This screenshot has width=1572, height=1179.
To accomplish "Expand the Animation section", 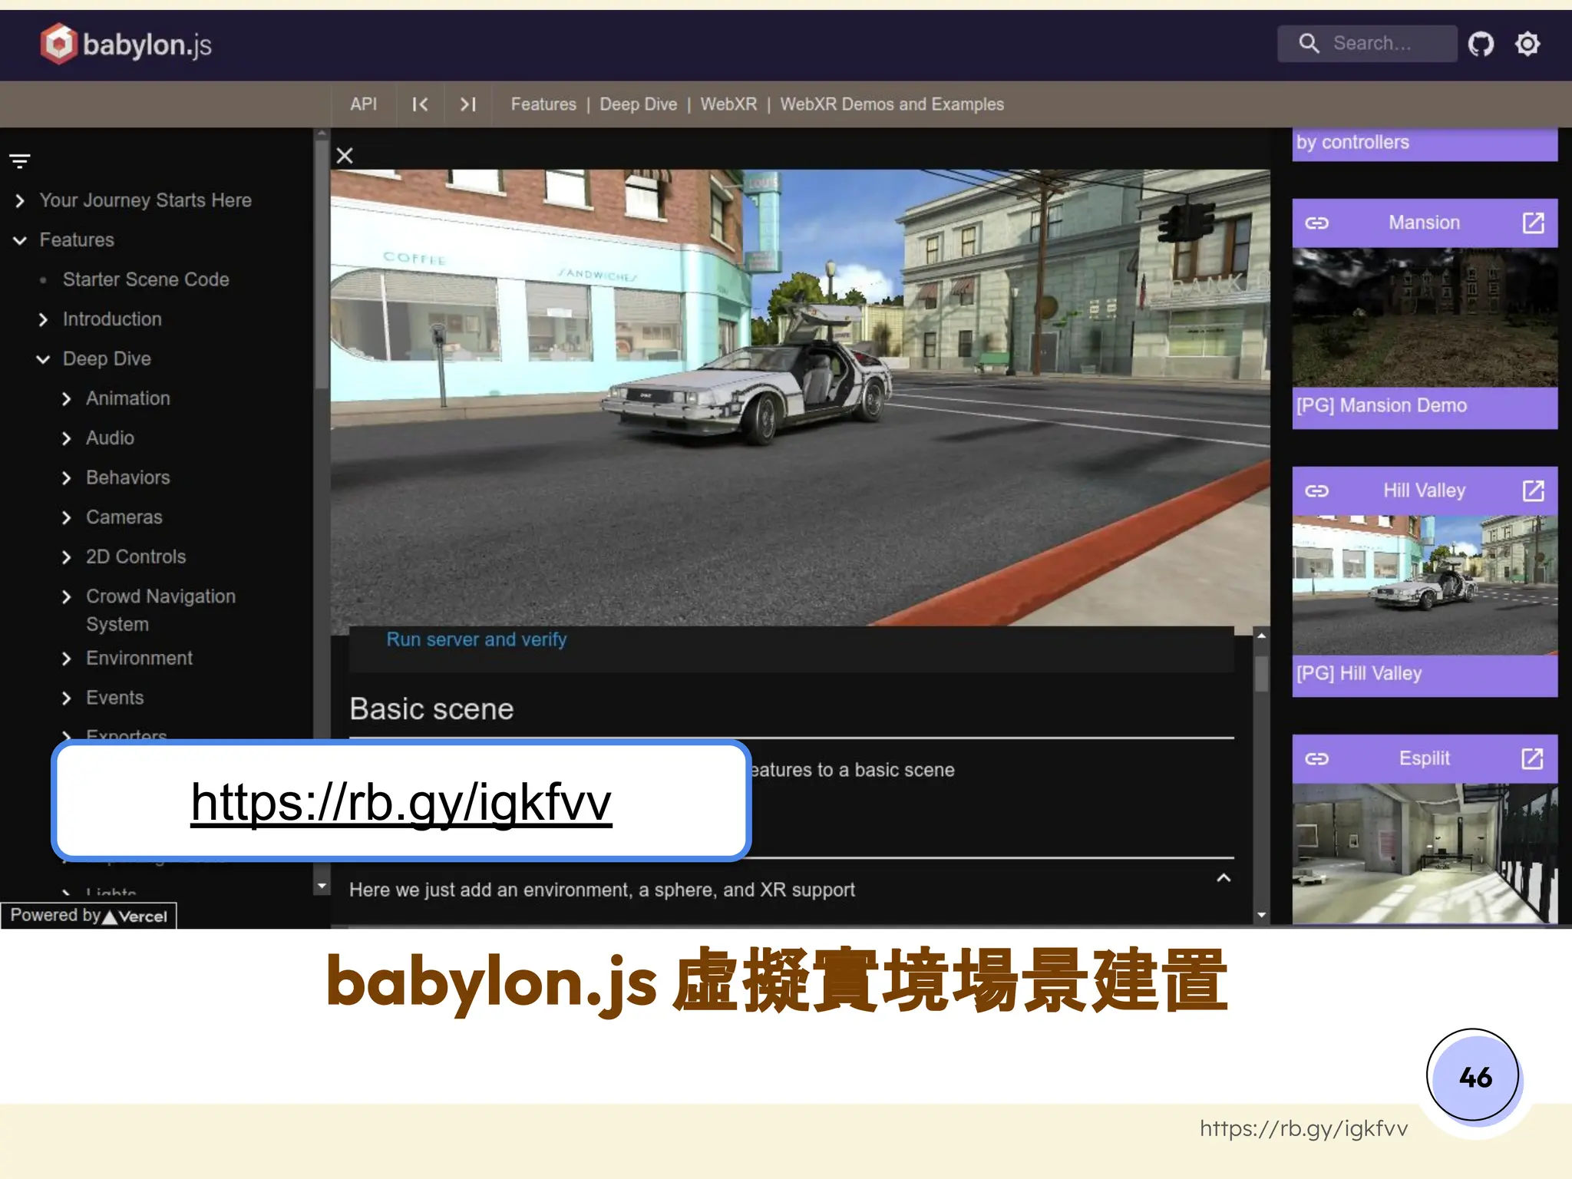I will (66, 399).
